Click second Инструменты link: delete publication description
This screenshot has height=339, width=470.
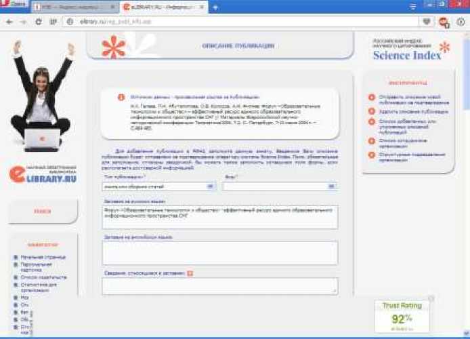click(x=414, y=112)
